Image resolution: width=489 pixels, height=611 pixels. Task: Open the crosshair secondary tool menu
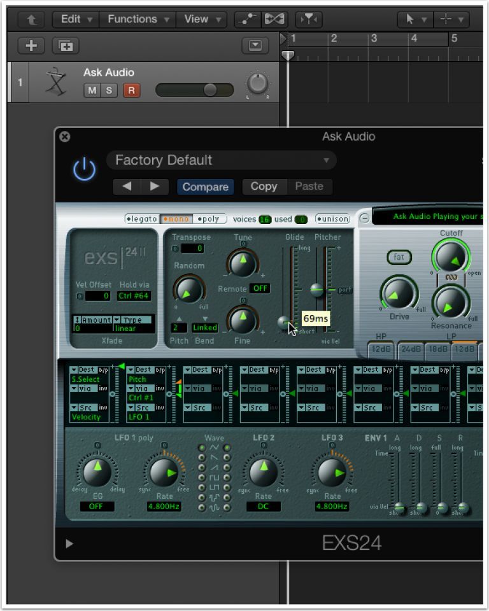click(x=451, y=18)
